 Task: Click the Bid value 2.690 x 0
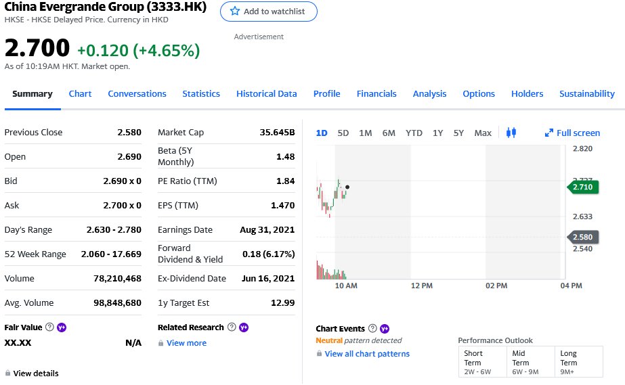coord(122,181)
